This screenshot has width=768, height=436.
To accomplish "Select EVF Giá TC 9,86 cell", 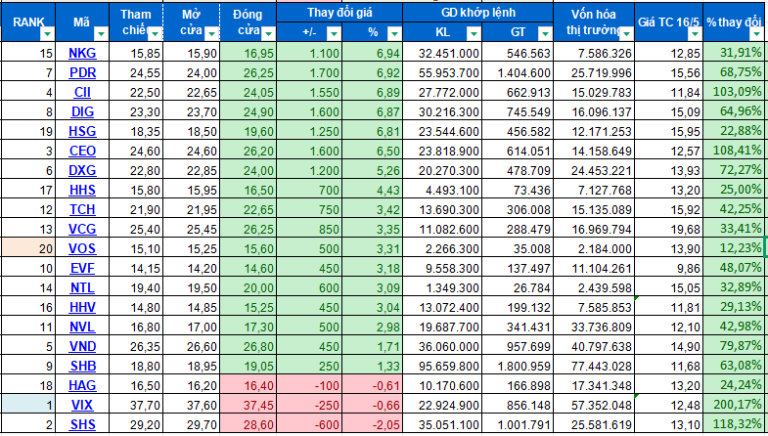I will 669,268.
